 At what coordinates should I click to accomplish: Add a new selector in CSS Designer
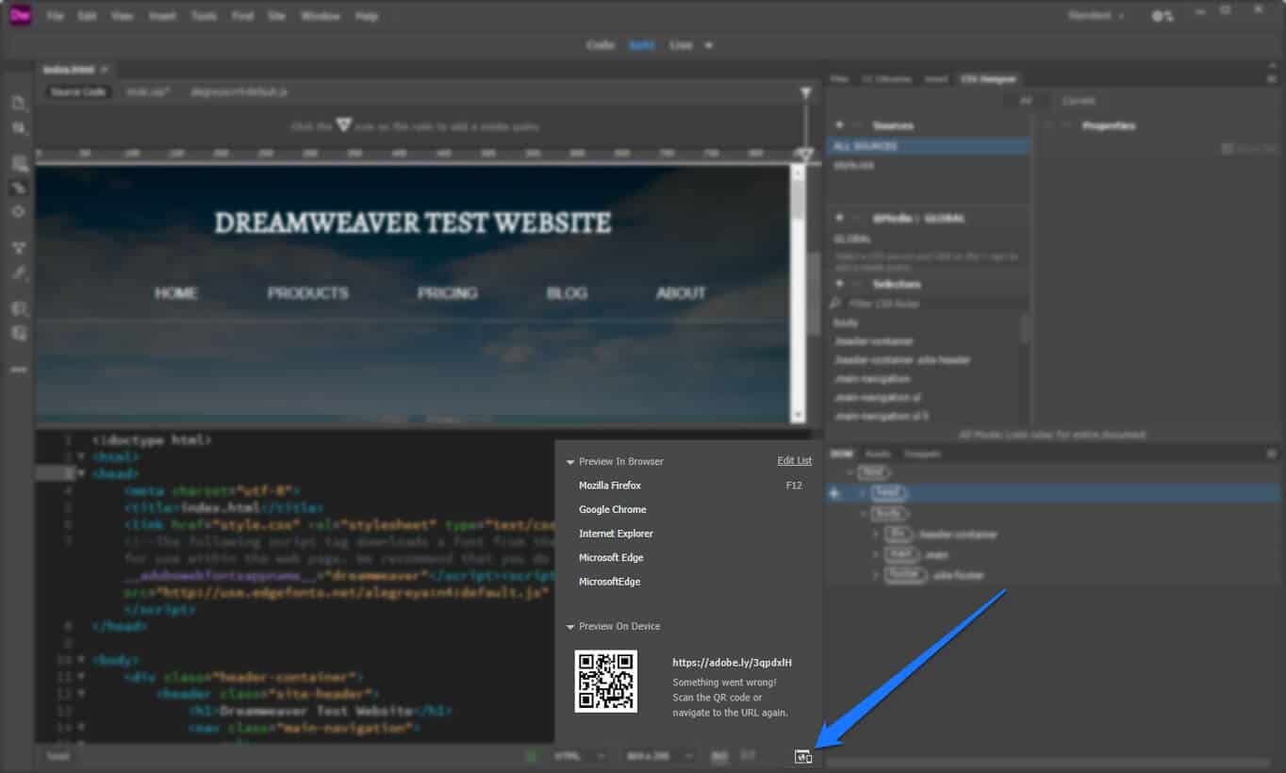[839, 284]
